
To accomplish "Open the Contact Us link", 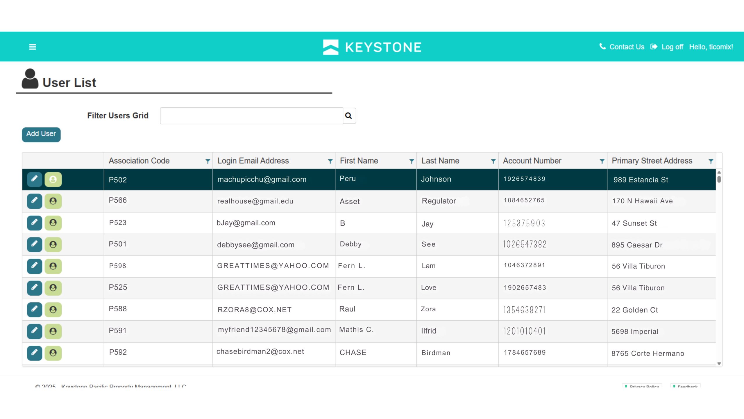I will (x=627, y=47).
